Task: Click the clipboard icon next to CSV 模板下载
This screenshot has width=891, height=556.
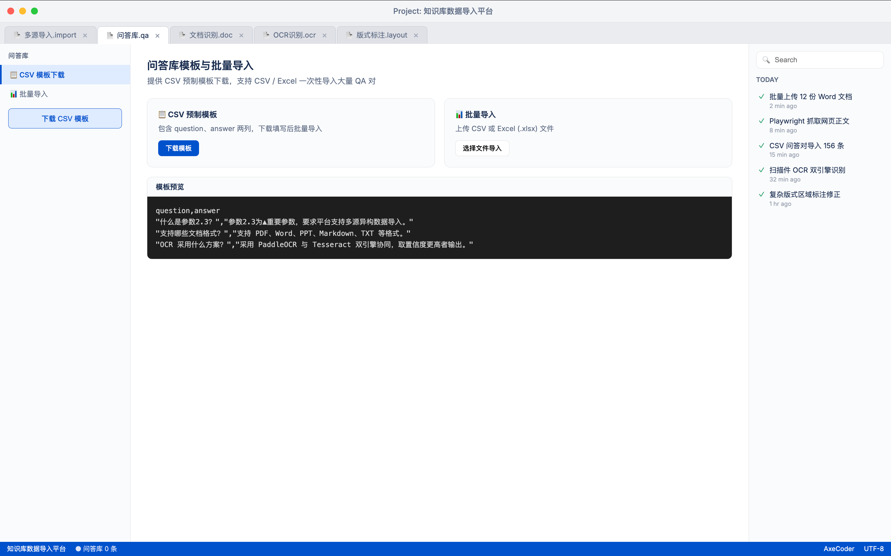Action: (x=14, y=75)
